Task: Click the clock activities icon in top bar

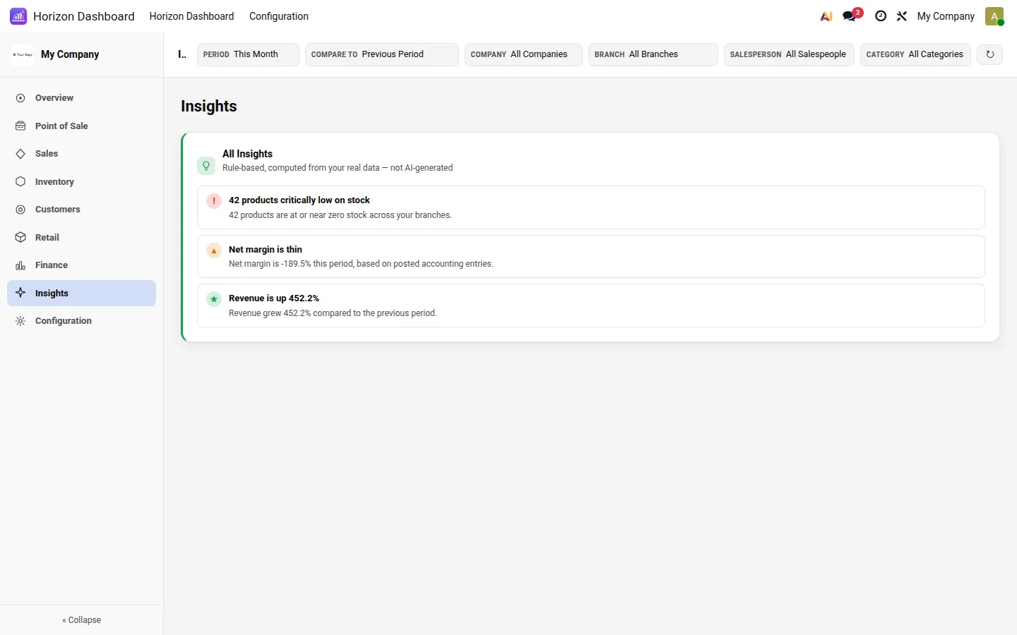Action: (x=881, y=16)
